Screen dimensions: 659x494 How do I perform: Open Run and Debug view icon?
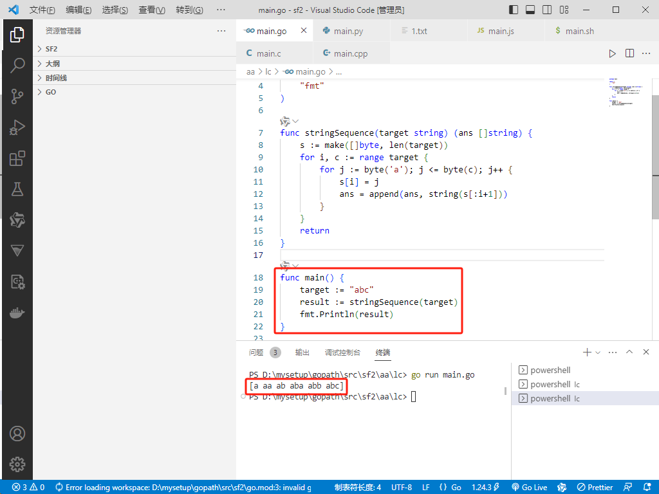(17, 127)
